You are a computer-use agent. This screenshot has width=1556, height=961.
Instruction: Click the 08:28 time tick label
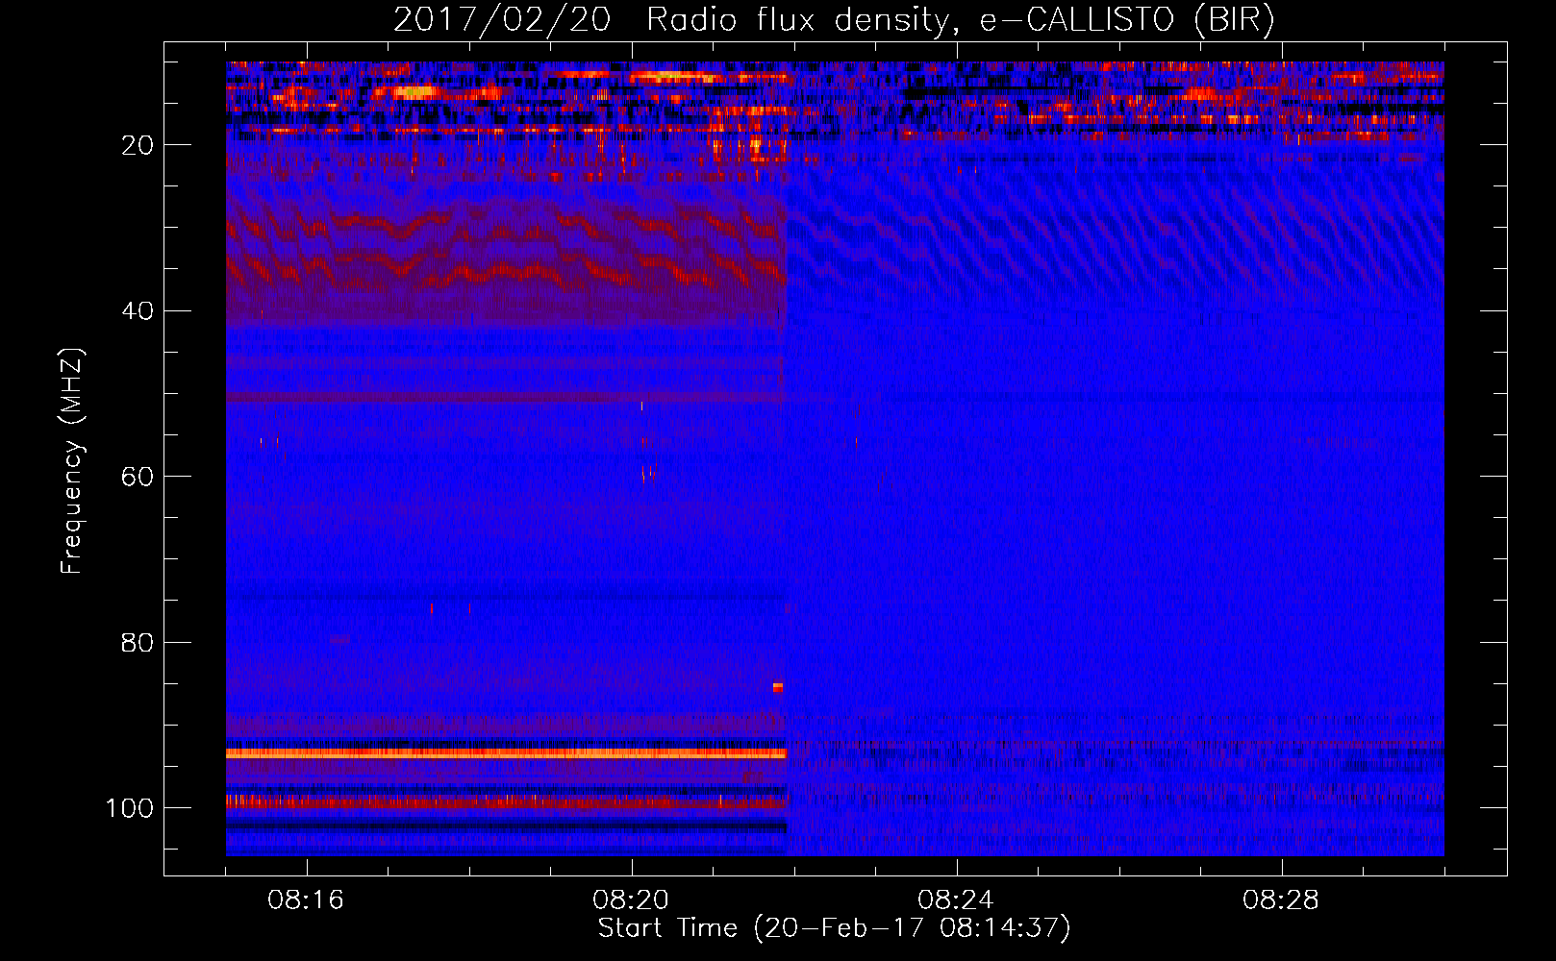pos(1281,900)
